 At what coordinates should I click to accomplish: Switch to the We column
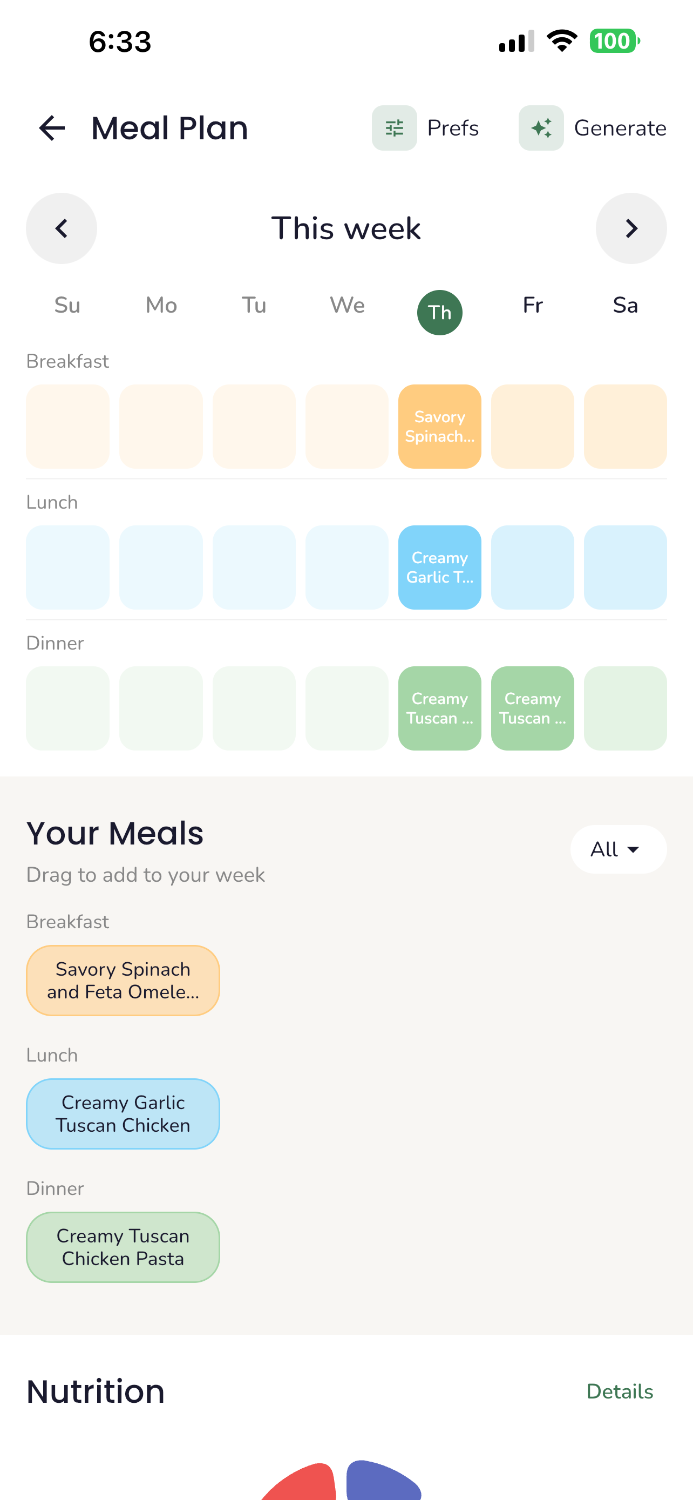coord(347,305)
